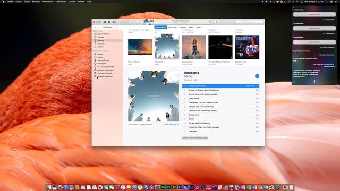Select Artistes in the library sidebar
This screenshot has width=340, height=191.
pyautogui.click(x=108, y=37)
